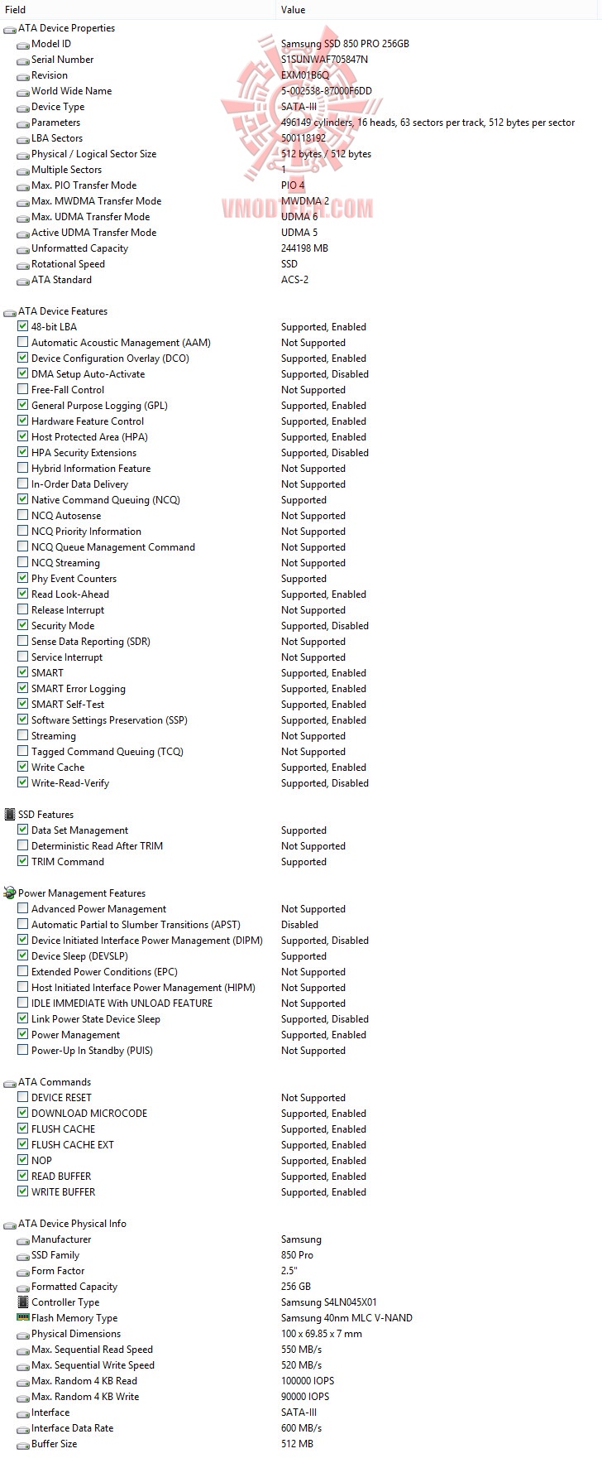Click the value '244198 MB'
The width and height of the screenshot is (602, 1463).
304,248
